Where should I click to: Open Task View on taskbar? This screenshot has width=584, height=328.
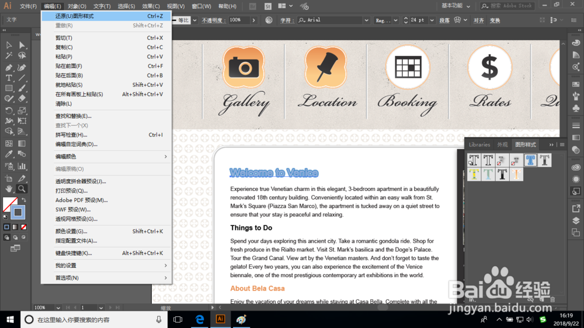click(178, 319)
